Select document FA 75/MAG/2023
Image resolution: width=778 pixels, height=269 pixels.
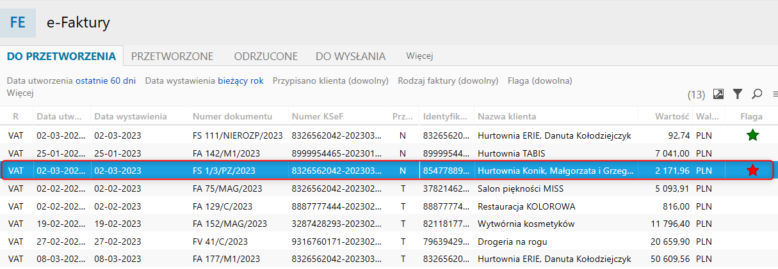(229, 188)
